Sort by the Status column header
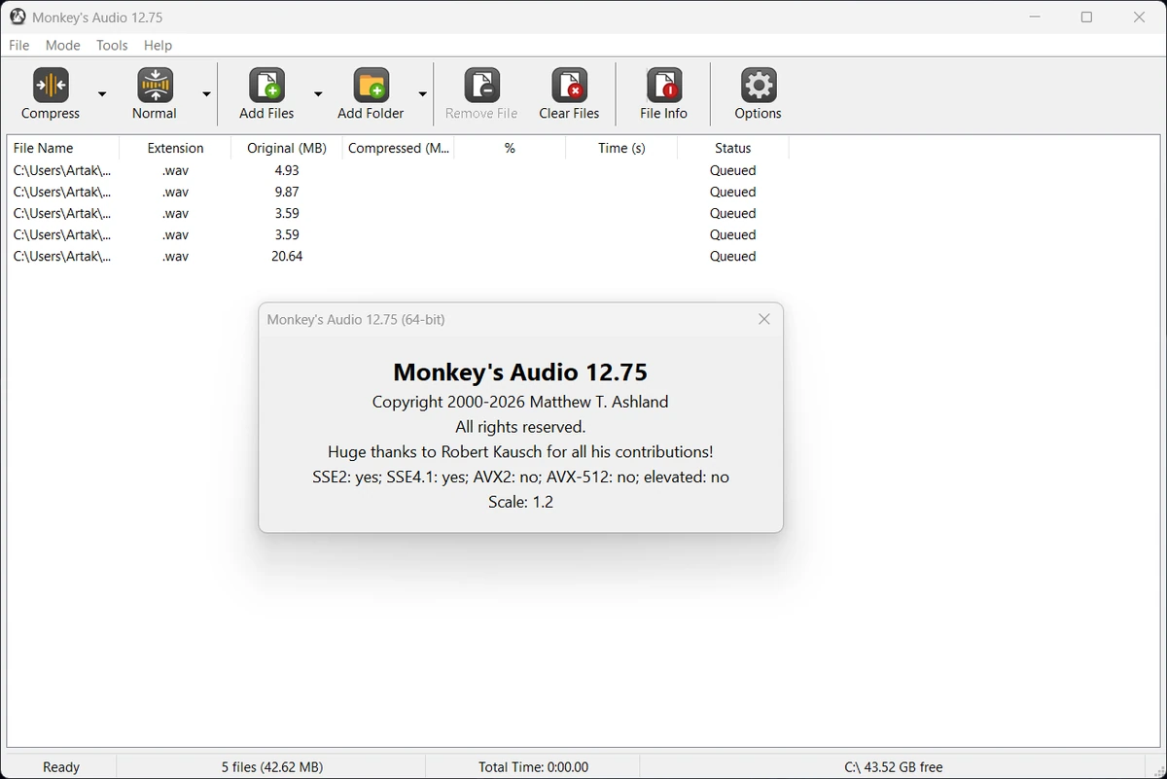Image resolution: width=1167 pixels, height=779 pixels. [732, 148]
